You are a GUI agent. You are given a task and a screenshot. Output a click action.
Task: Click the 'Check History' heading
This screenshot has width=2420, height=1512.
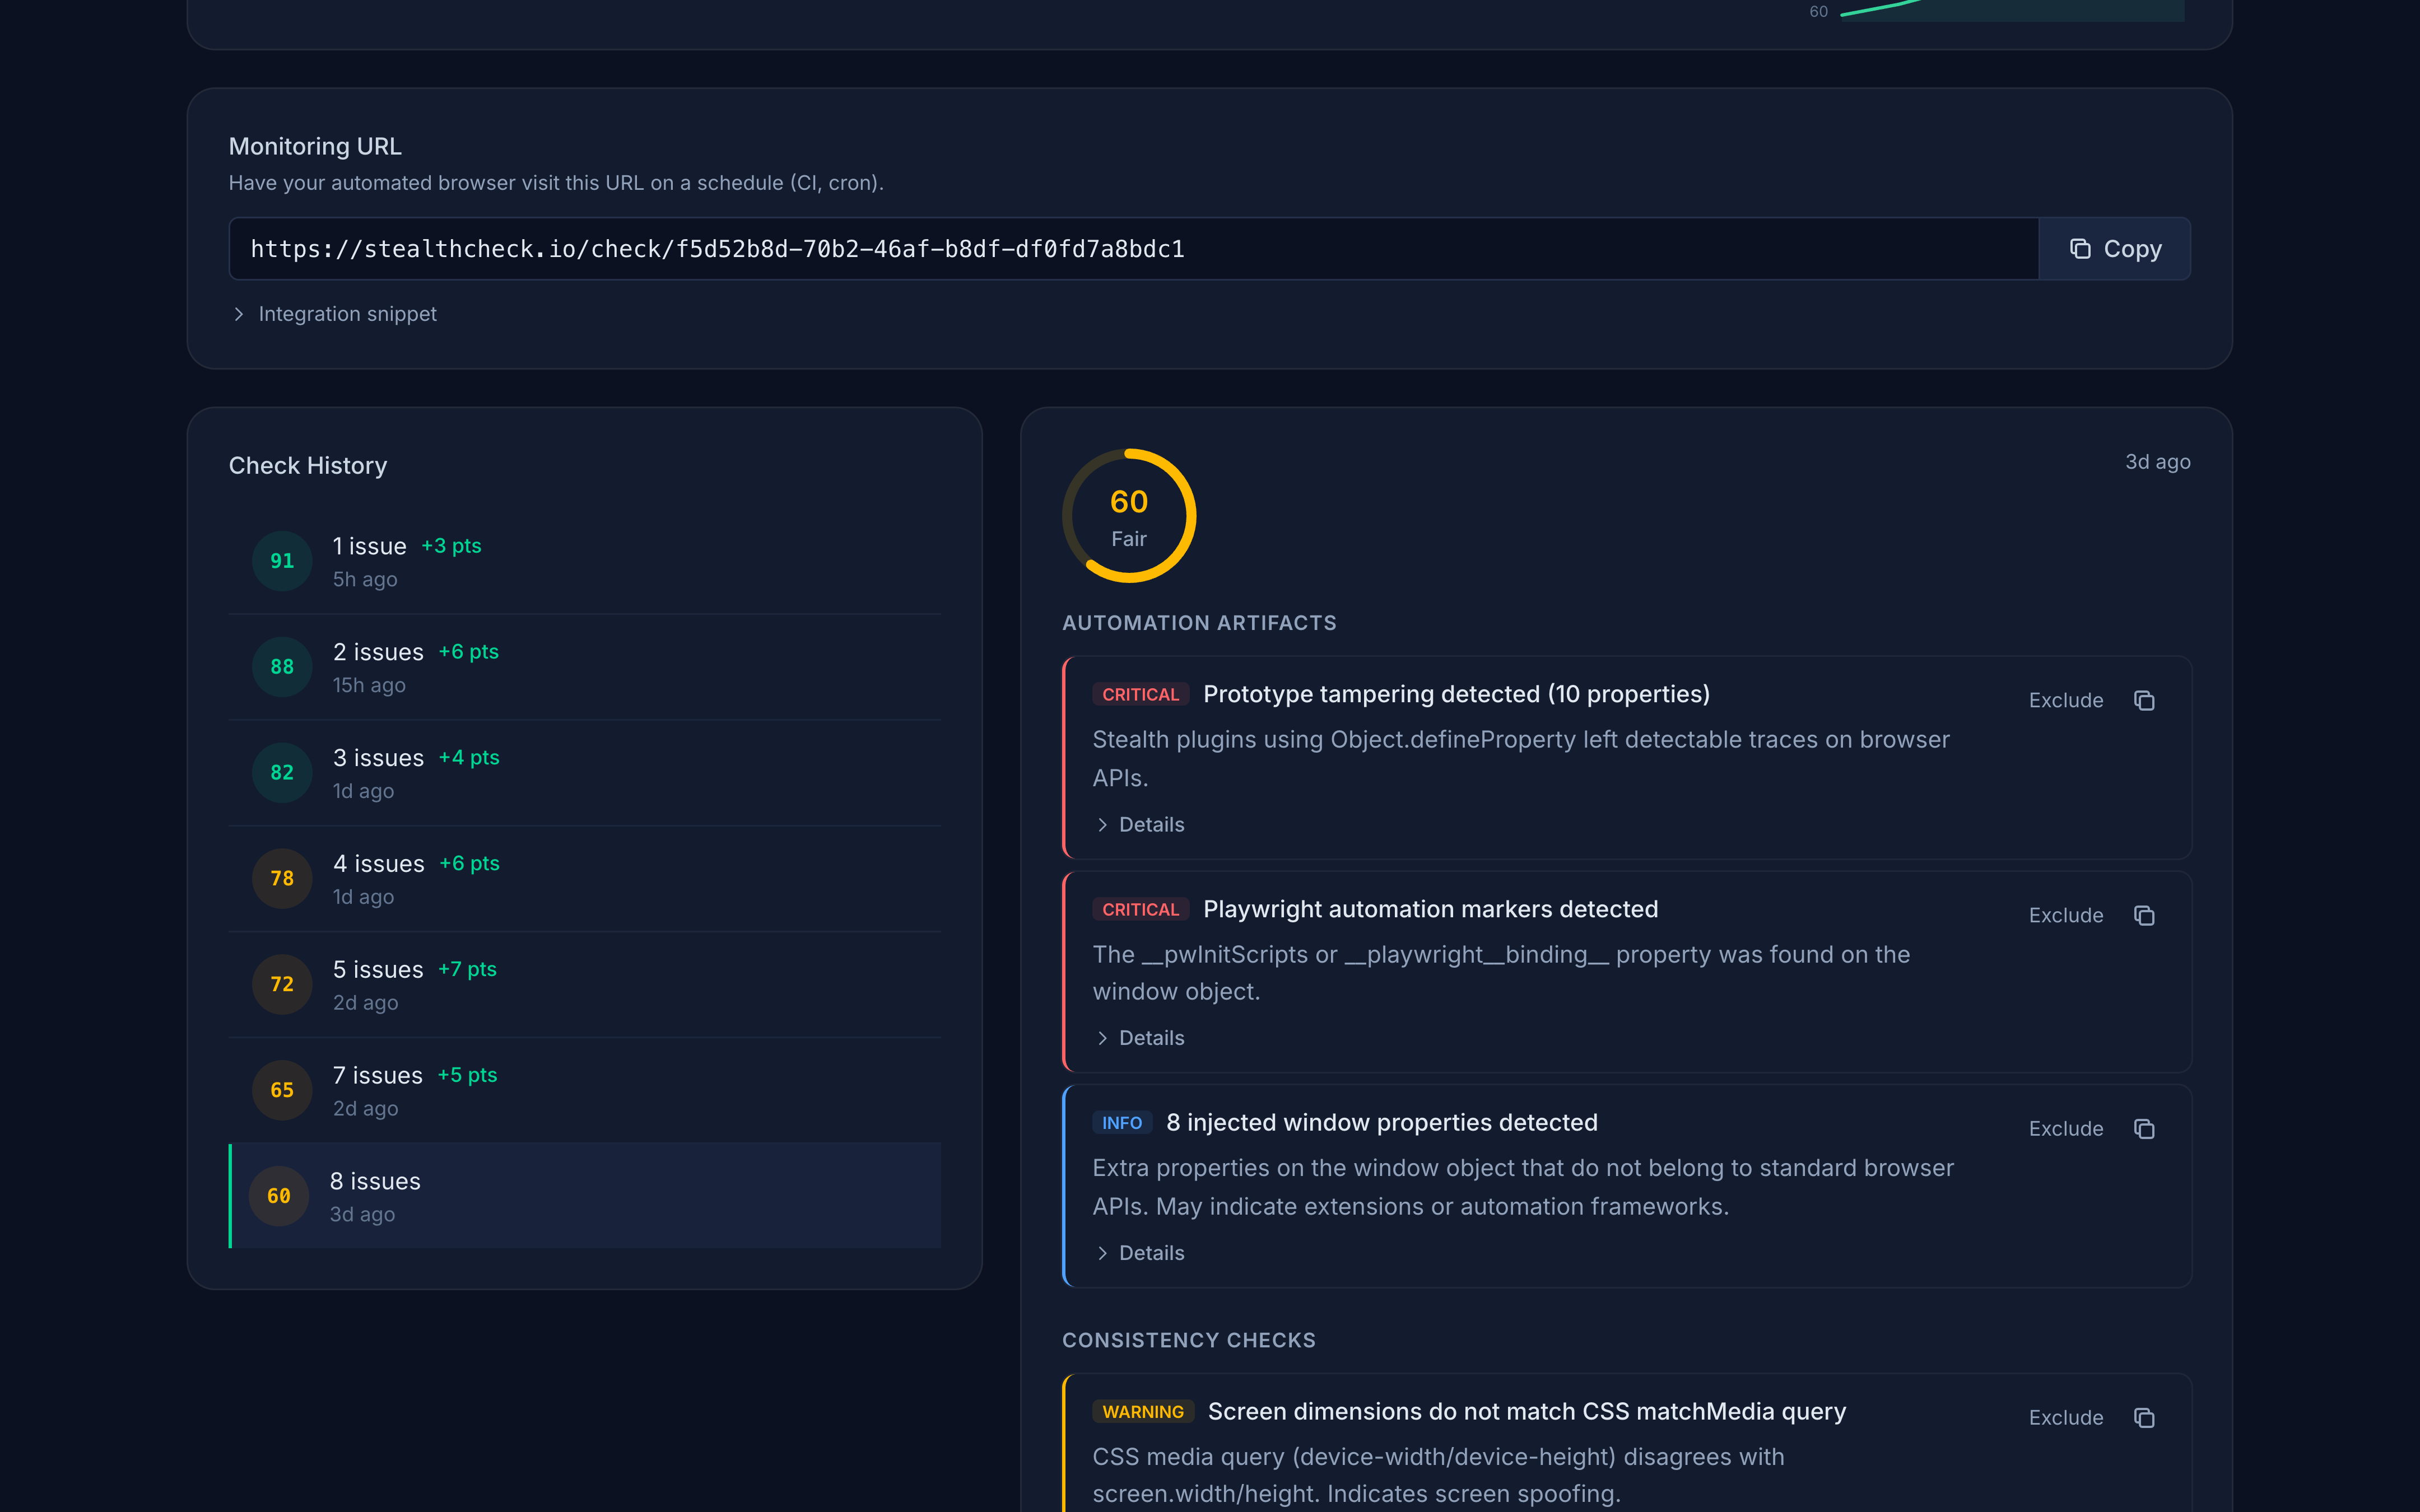[x=308, y=466]
